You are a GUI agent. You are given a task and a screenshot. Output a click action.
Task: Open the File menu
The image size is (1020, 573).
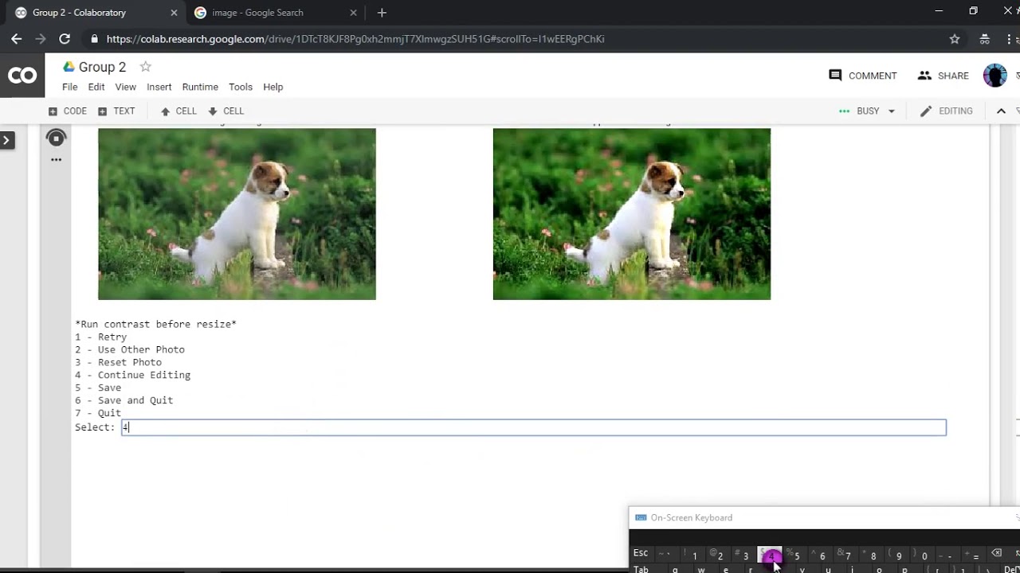coord(70,87)
